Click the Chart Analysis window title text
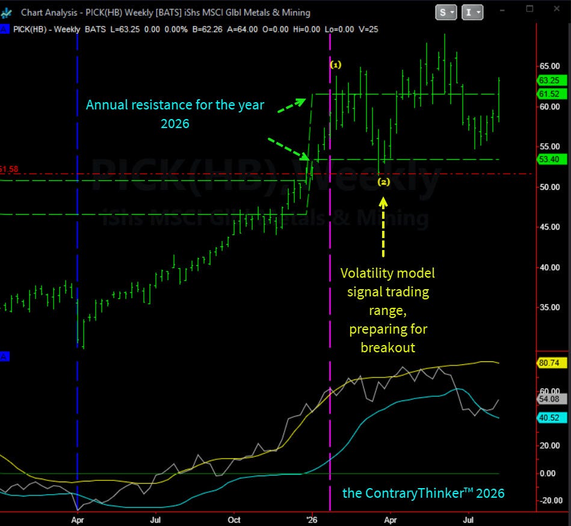The height and width of the screenshot is (526, 571). (165, 13)
